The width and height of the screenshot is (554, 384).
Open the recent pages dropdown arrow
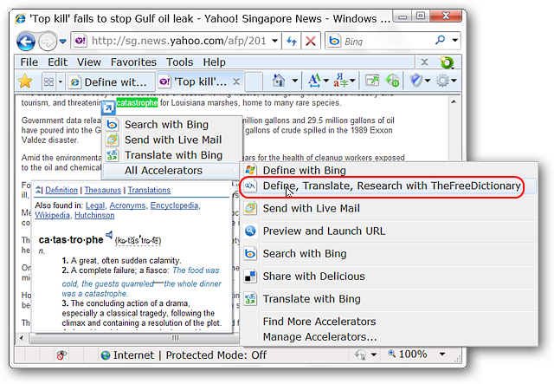(x=63, y=42)
